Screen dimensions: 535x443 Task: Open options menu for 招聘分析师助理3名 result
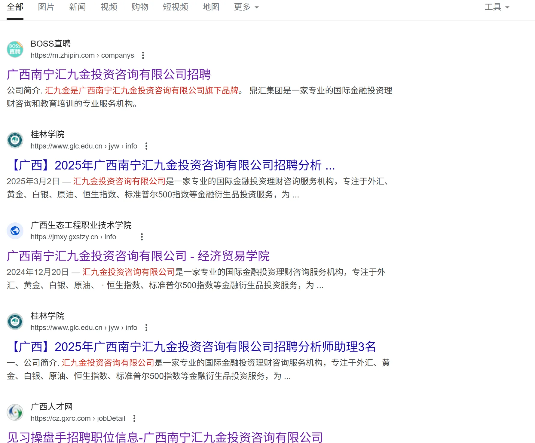(x=146, y=328)
